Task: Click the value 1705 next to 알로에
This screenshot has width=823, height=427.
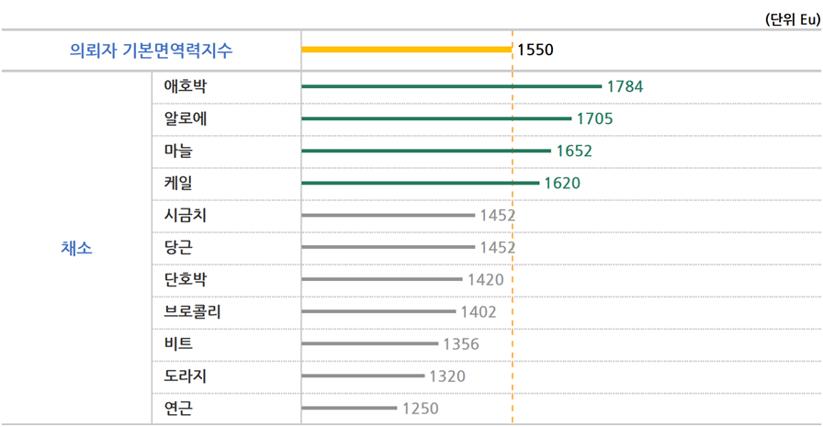Action: click(x=594, y=119)
